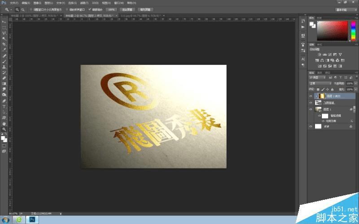The height and width of the screenshot is (224, 359).
Task: Add Levels adjustment
Action: pos(324,54)
